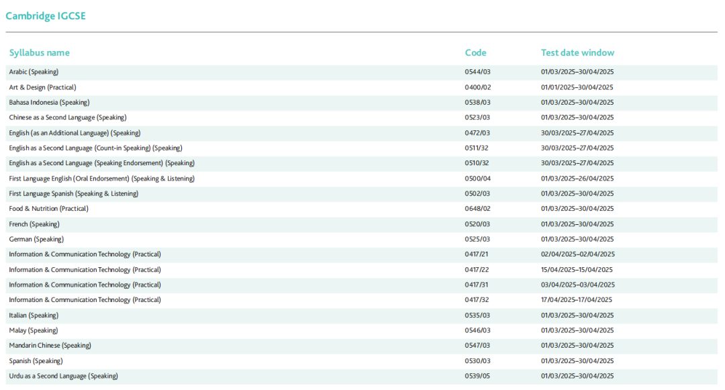Select code 0535/03
This screenshot has height=390, width=725.
coord(477,315)
